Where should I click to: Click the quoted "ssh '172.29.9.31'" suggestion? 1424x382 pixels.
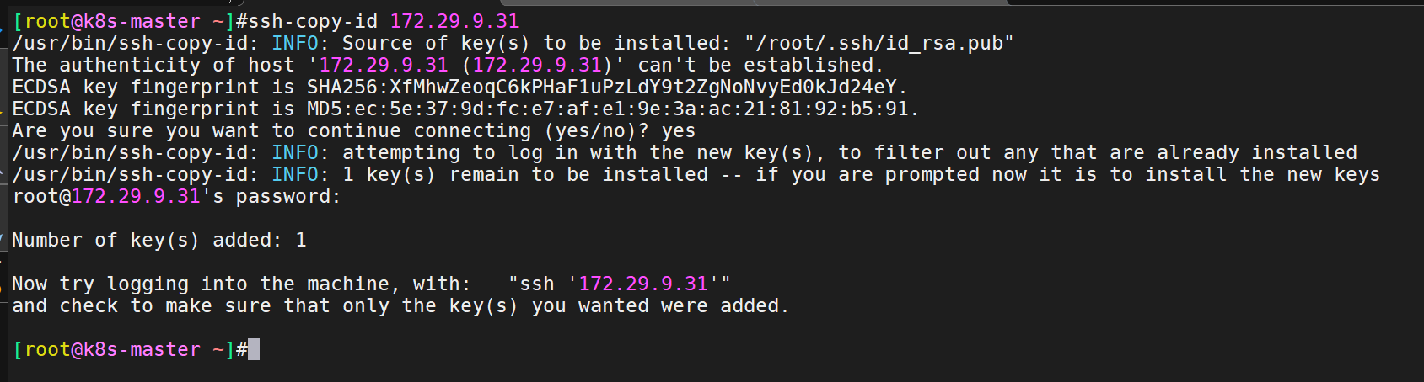620,284
